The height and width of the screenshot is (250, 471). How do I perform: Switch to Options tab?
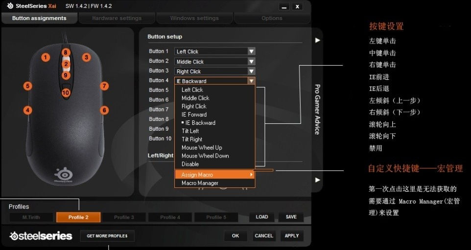(x=272, y=18)
